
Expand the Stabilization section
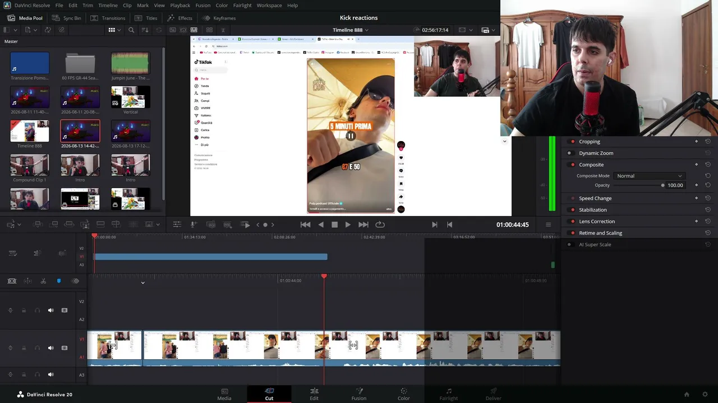click(592, 210)
